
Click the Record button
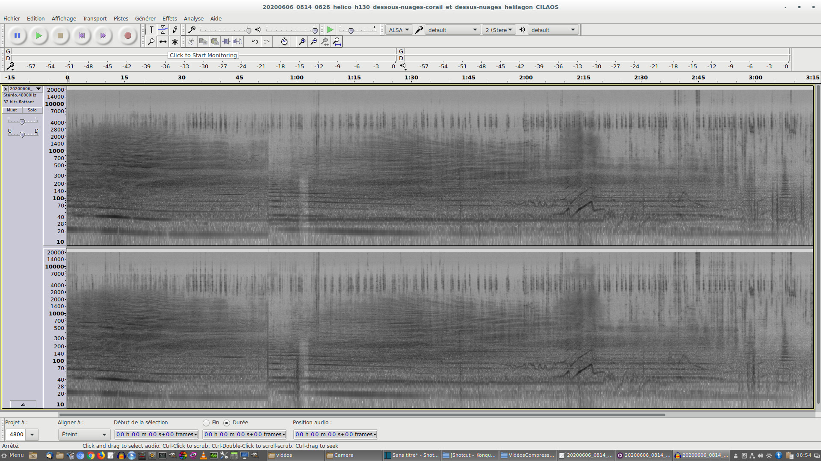click(x=127, y=35)
